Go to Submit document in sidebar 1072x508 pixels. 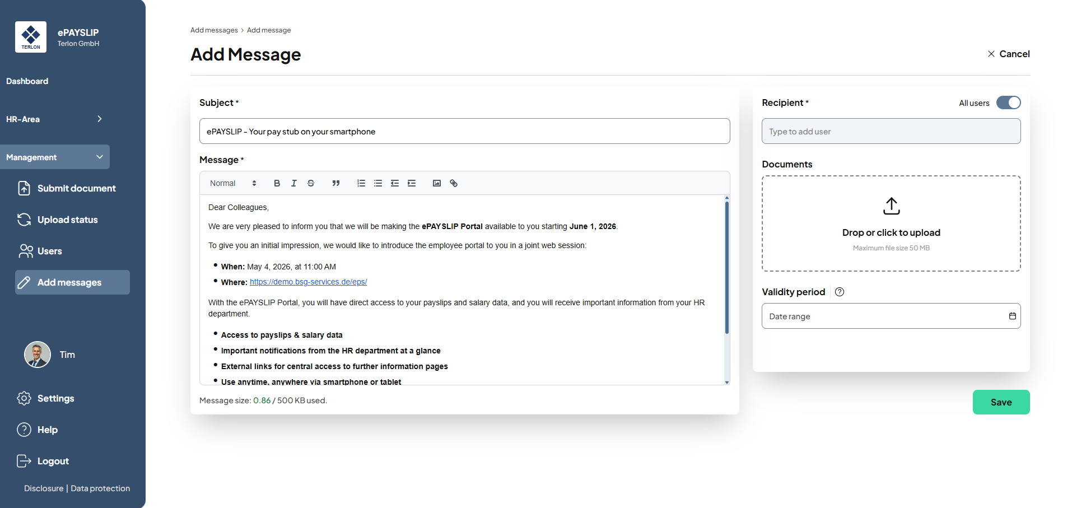pos(76,188)
